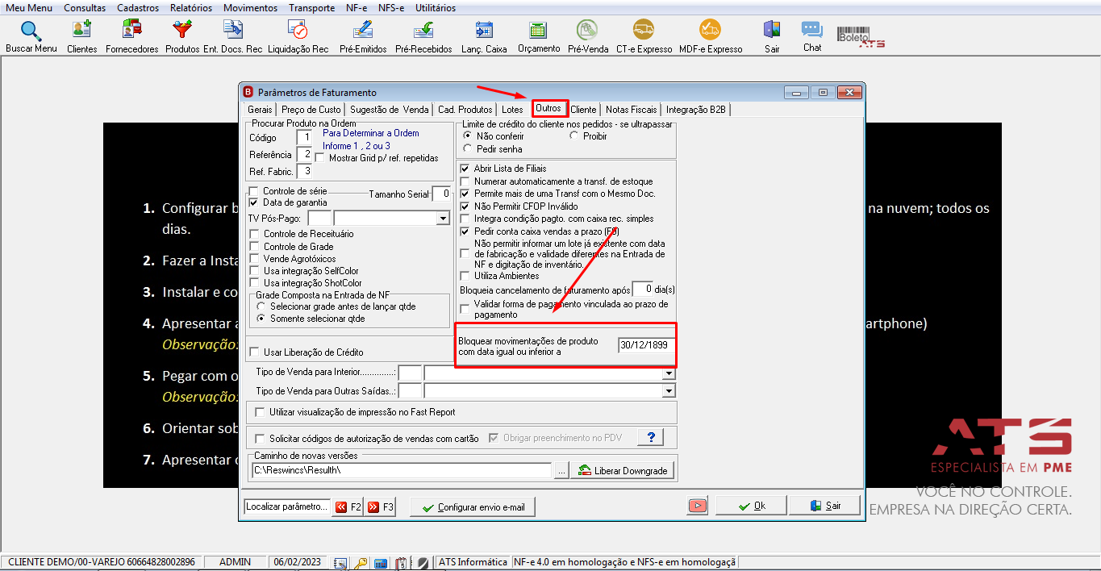Open the Clientes toolbar icon
This screenshot has width=1101, height=571.
[81, 30]
